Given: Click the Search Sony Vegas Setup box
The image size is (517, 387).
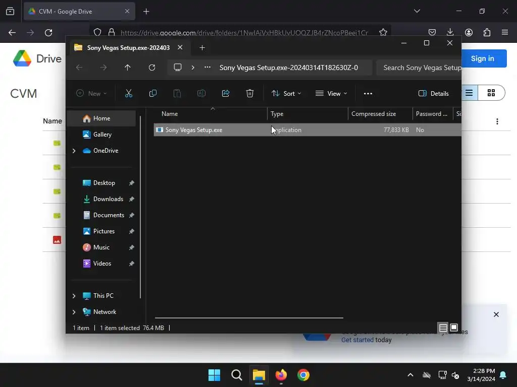Looking at the screenshot, I should click(x=419, y=68).
